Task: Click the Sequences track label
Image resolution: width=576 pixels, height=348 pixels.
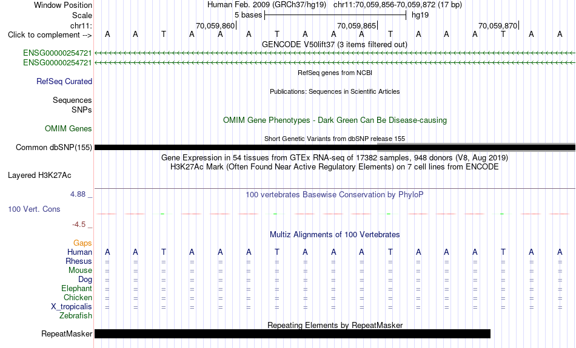Action: point(72,100)
